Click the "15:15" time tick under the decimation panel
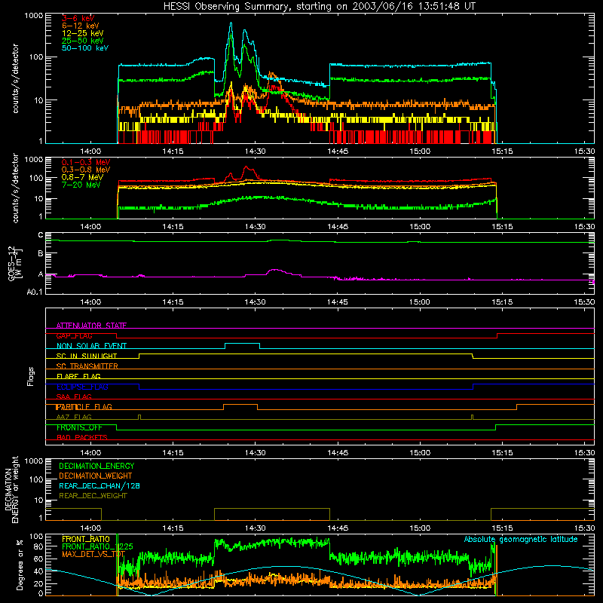 (502, 528)
